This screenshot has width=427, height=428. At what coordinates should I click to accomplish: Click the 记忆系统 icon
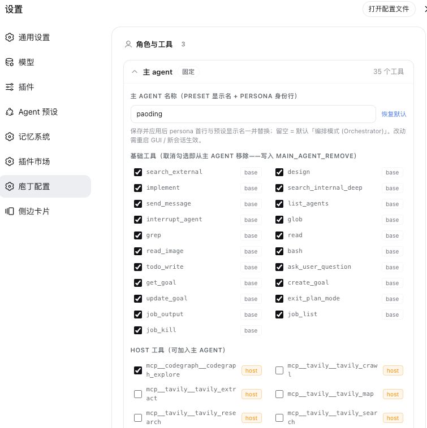coord(10,137)
